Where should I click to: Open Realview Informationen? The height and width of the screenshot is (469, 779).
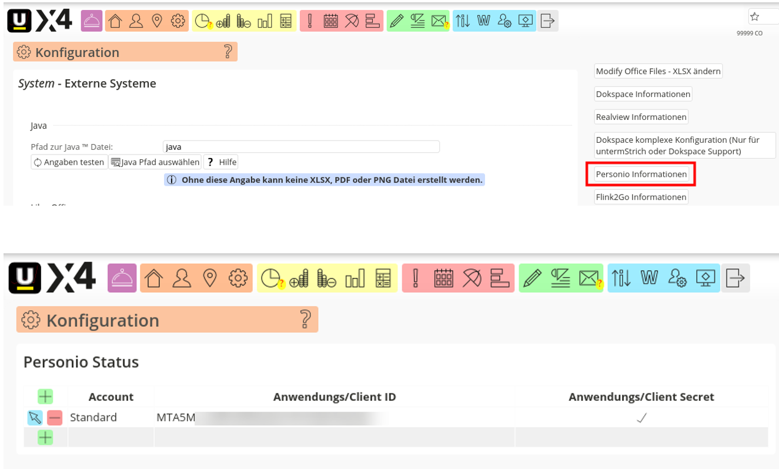point(641,117)
